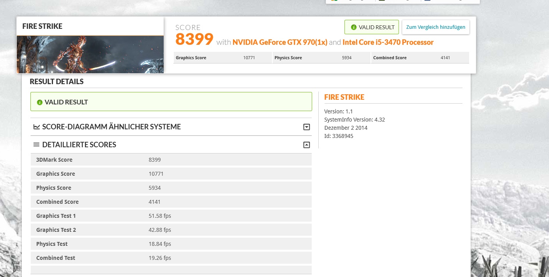
Task: Click 5934 in the score summary bar
Action: [x=347, y=58]
